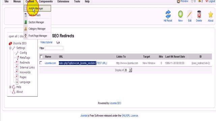
Task: Click the ID column header
Action: pos(200,56)
